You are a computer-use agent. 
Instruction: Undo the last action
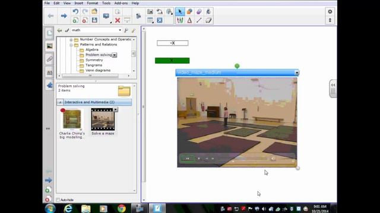pyautogui.click(x=75, y=12)
